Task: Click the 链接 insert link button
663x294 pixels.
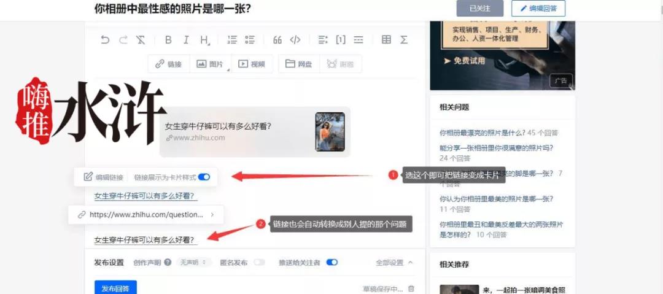Action: (x=168, y=64)
